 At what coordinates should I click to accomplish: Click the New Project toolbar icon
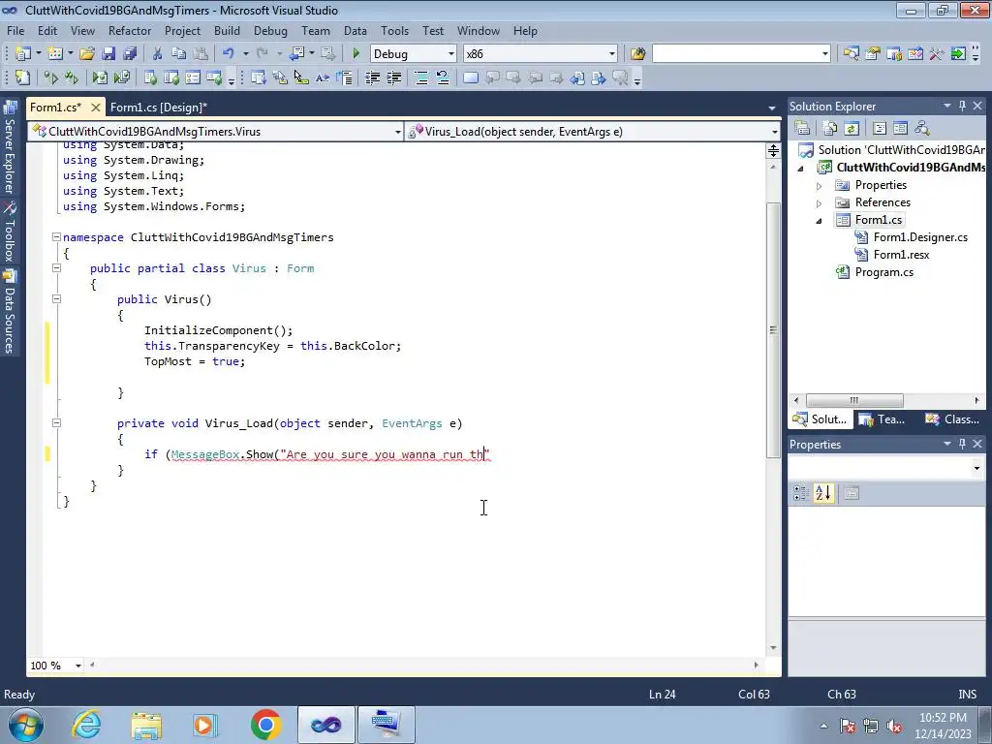pos(23,54)
